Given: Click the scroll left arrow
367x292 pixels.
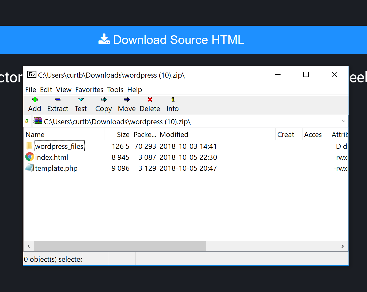Looking at the screenshot, I should click(x=29, y=246).
